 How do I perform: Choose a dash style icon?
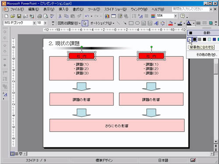coord(205,23)
